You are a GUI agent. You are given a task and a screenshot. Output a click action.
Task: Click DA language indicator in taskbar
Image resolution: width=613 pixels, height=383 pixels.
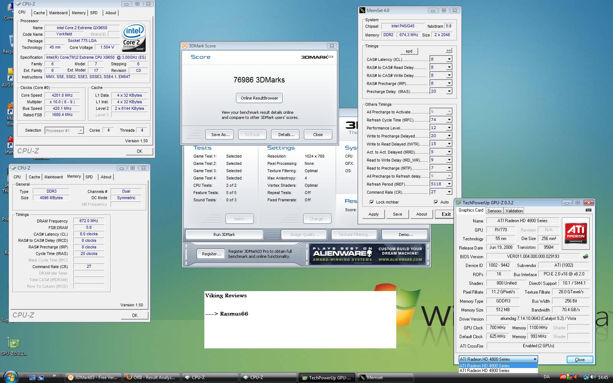pyautogui.click(x=547, y=378)
